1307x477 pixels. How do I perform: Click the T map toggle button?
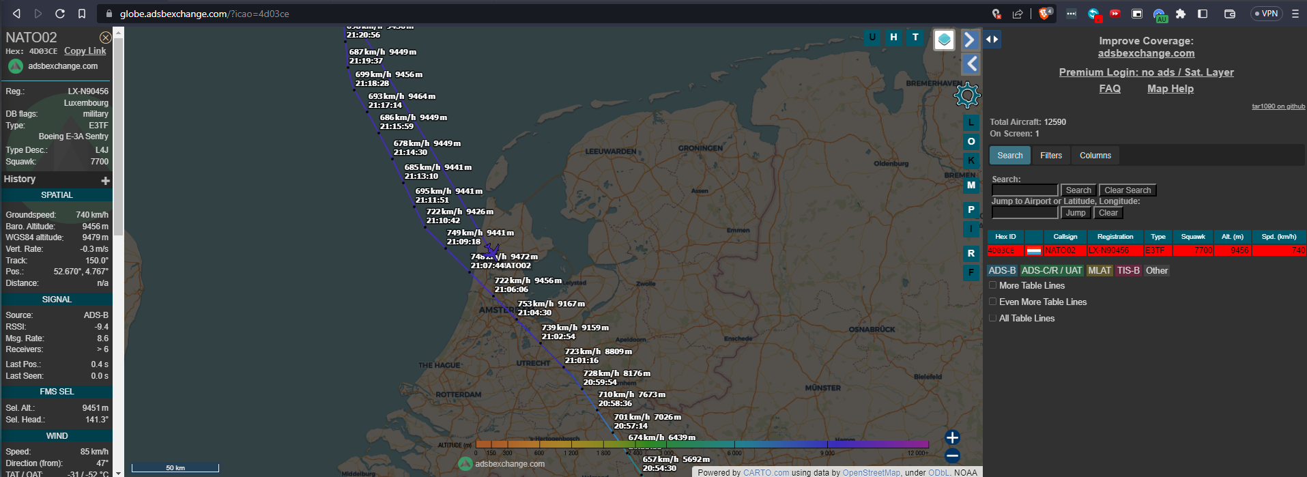tap(915, 38)
